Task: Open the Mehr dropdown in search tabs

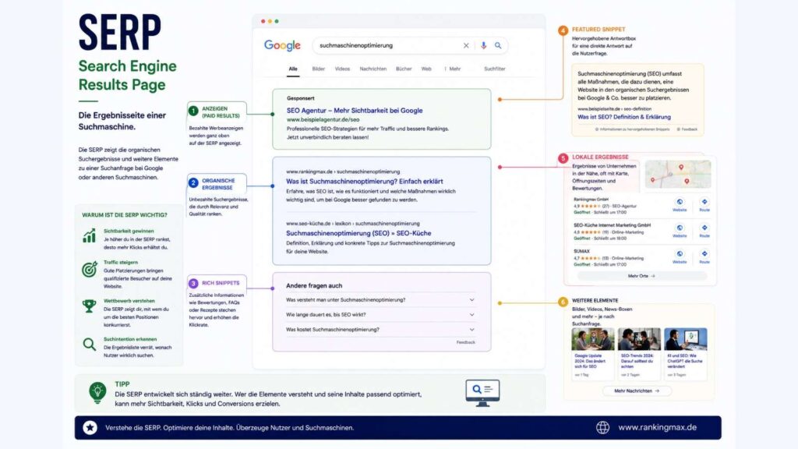Action: [x=453, y=69]
